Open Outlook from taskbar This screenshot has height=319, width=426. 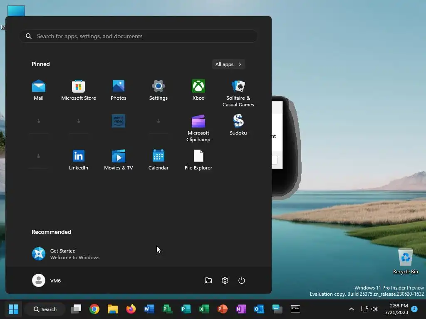point(259,309)
